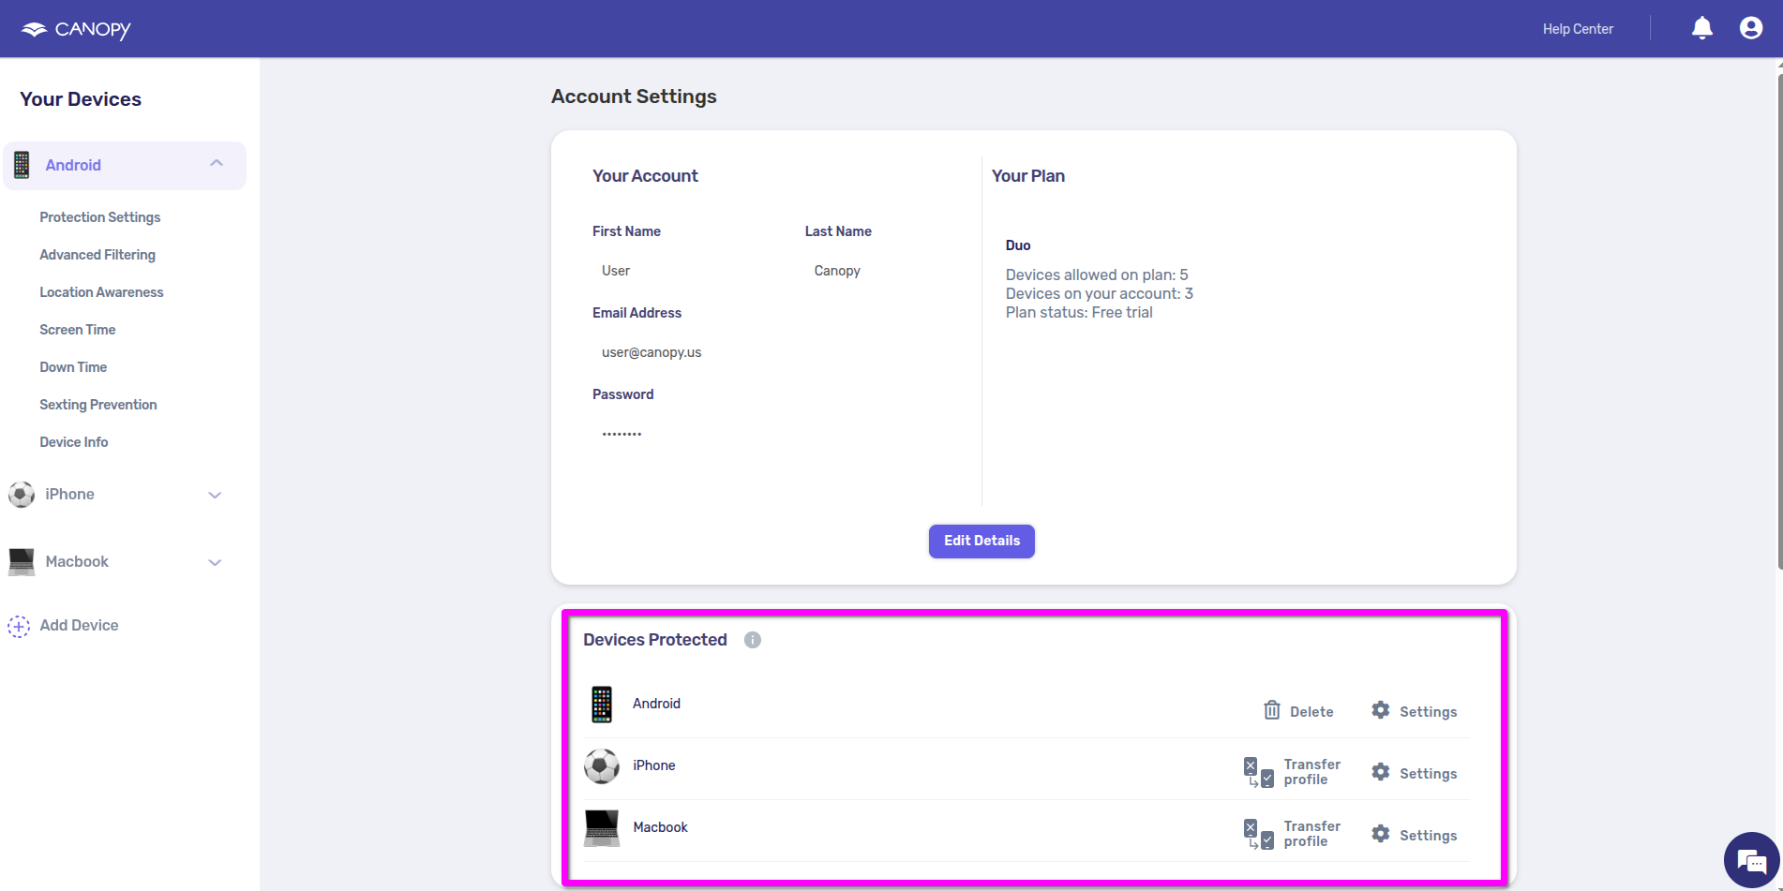The width and height of the screenshot is (1783, 891).
Task: Click the transfer profile icon for iPhone
Action: 1259,772
